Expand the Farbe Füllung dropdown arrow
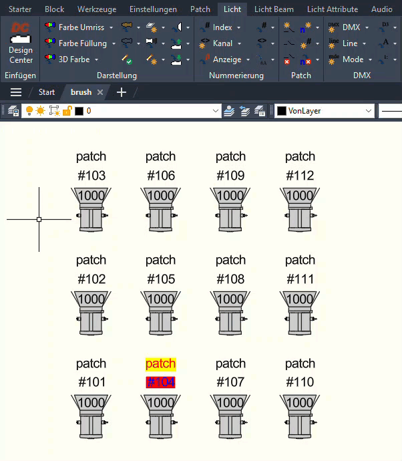Screen dimensions: 402x461 tap(114, 44)
